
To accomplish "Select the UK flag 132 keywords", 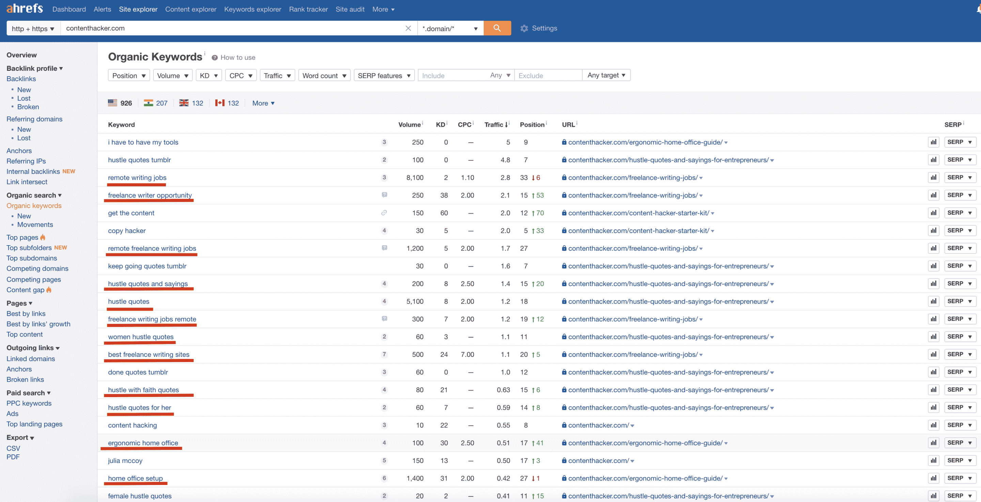I will click(x=191, y=103).
